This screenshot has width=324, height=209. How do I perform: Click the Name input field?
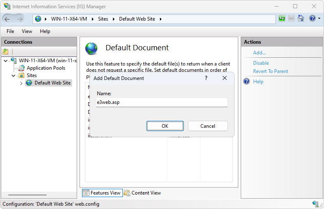[162, 102]
